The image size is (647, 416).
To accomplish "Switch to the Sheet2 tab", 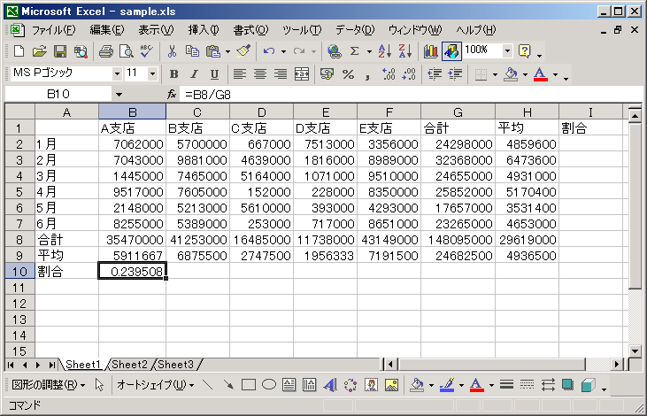I will pyautogui.click(x=129, y=365).
